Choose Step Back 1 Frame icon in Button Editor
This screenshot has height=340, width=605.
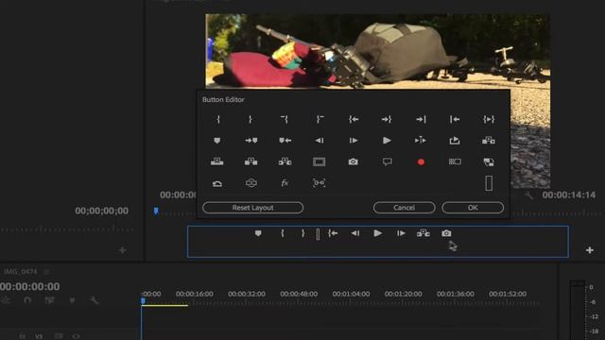tap(320, 141)
